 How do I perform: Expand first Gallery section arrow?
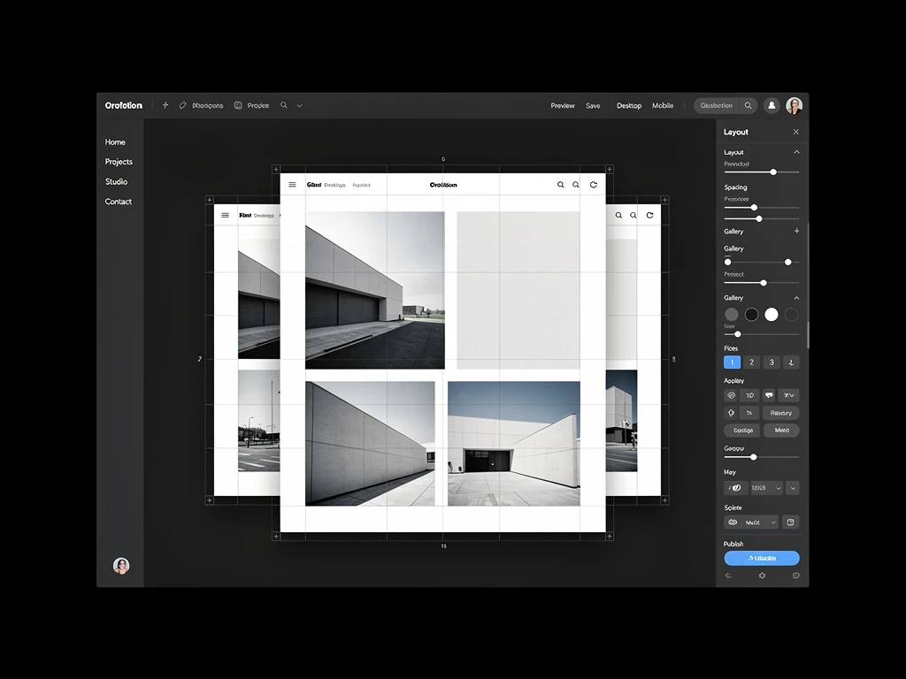797,231
